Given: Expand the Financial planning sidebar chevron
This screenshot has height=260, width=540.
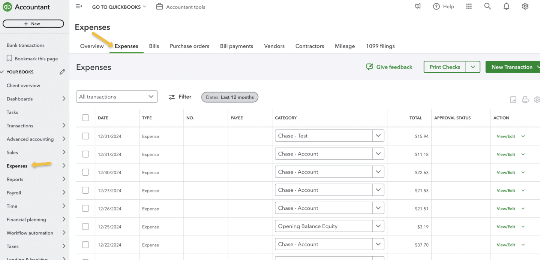Looking at the screenshot, I should [64, 220].
